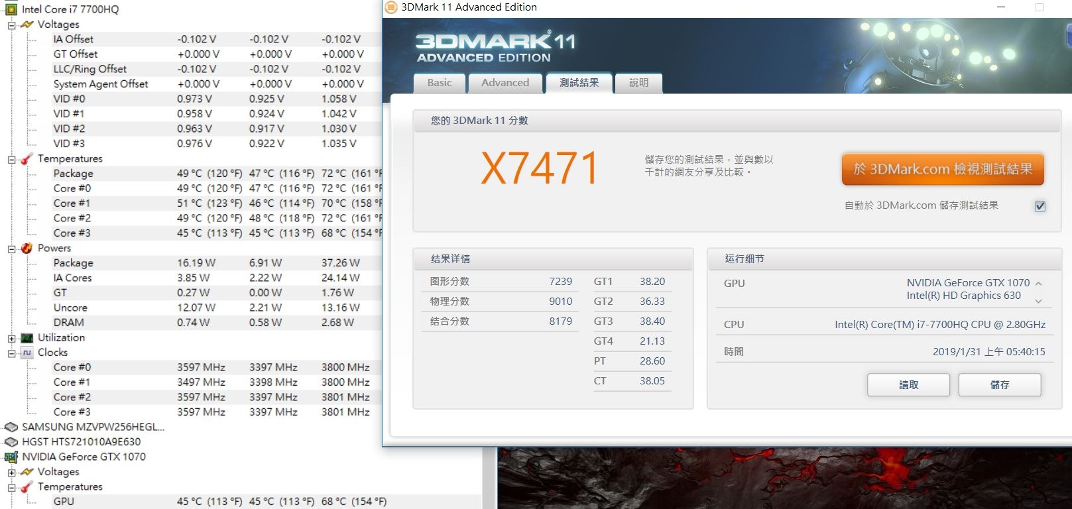Click the 2019/1/31 timestamp value
Screen dimensions: 1072x509
989,352
